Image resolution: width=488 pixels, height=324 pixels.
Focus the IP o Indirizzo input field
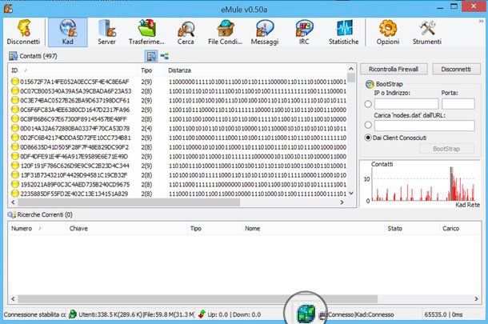406,104
